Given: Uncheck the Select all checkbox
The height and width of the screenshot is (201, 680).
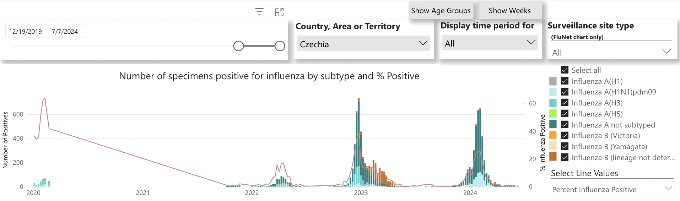Looking at the screenshot, I should [565, 70].
